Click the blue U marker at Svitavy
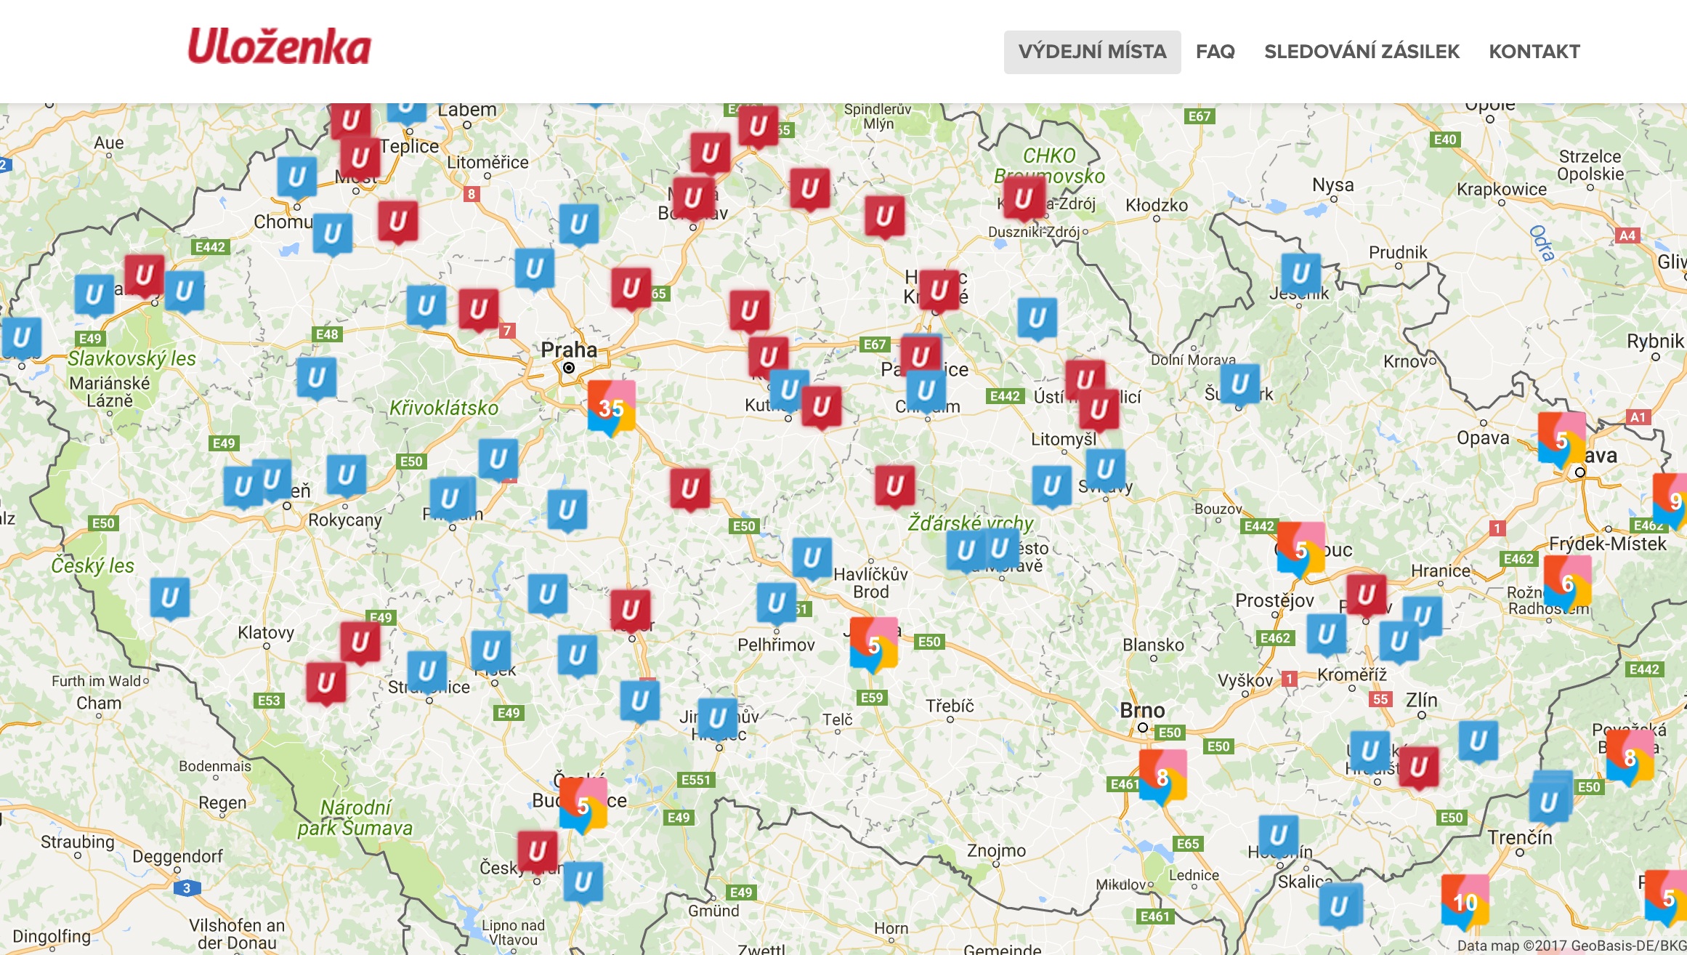 1105,470
